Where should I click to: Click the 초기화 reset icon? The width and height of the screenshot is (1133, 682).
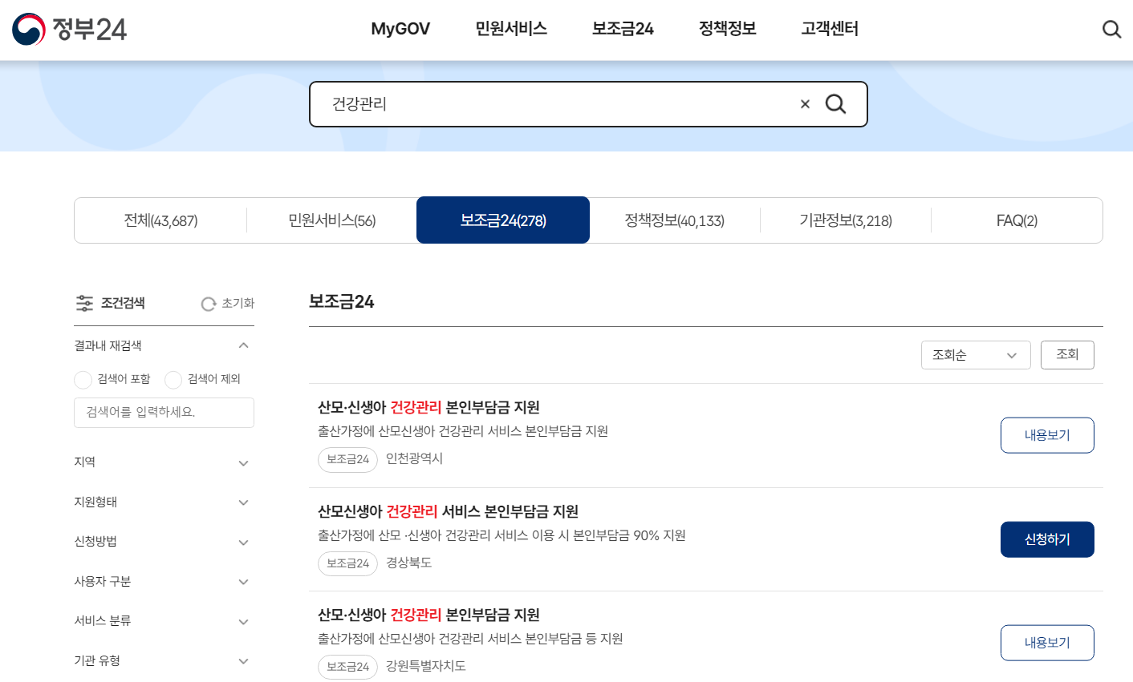click(209, 304)
